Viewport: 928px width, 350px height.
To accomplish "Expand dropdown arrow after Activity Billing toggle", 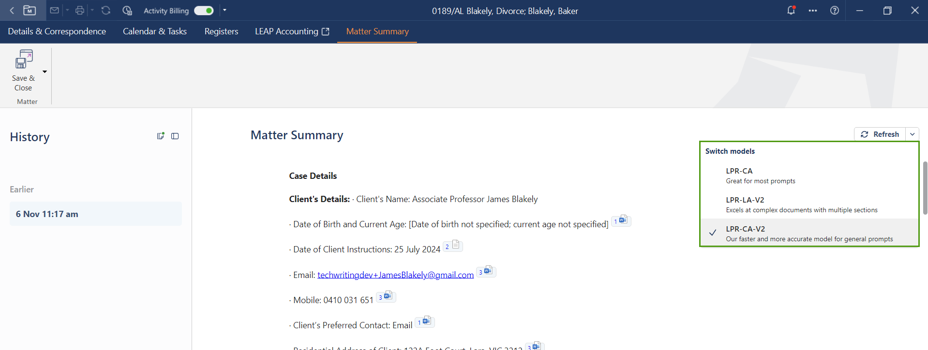I will [x=225, y=10].
